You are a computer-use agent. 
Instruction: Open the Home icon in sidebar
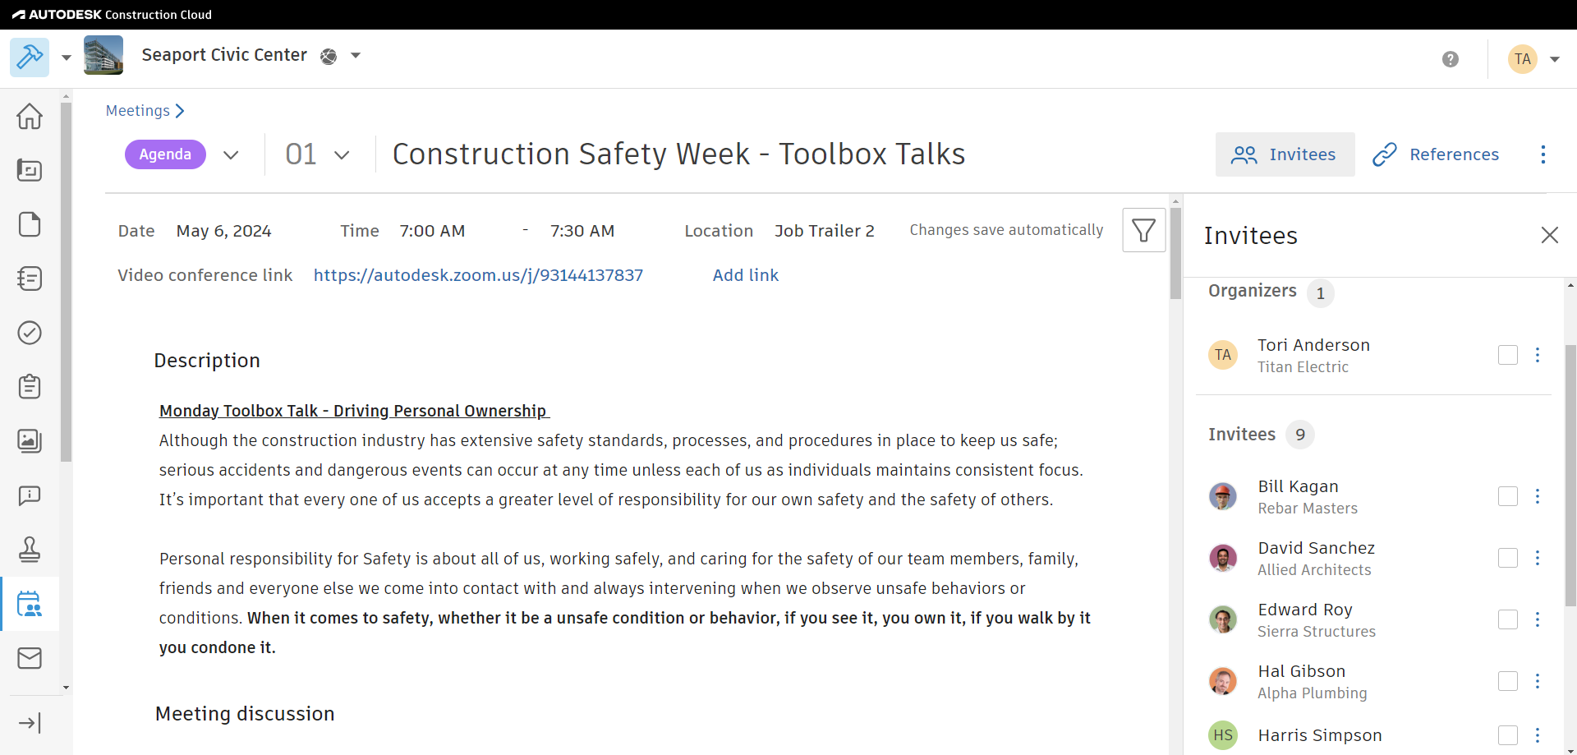(x=30, y=116)
